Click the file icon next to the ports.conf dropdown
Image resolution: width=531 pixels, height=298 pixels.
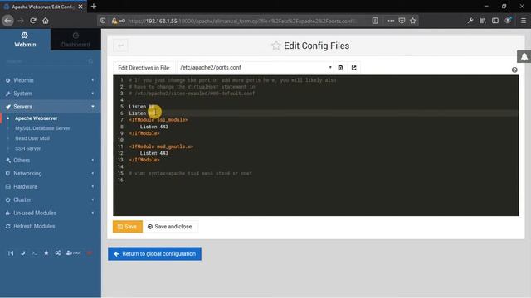click(340, 68)
